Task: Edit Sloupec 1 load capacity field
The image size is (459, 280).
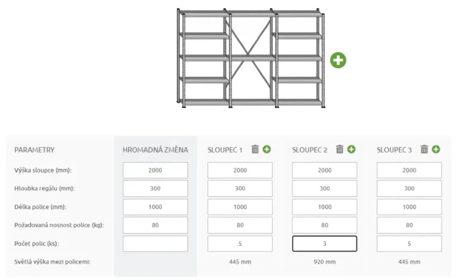Action: [240, 225]
